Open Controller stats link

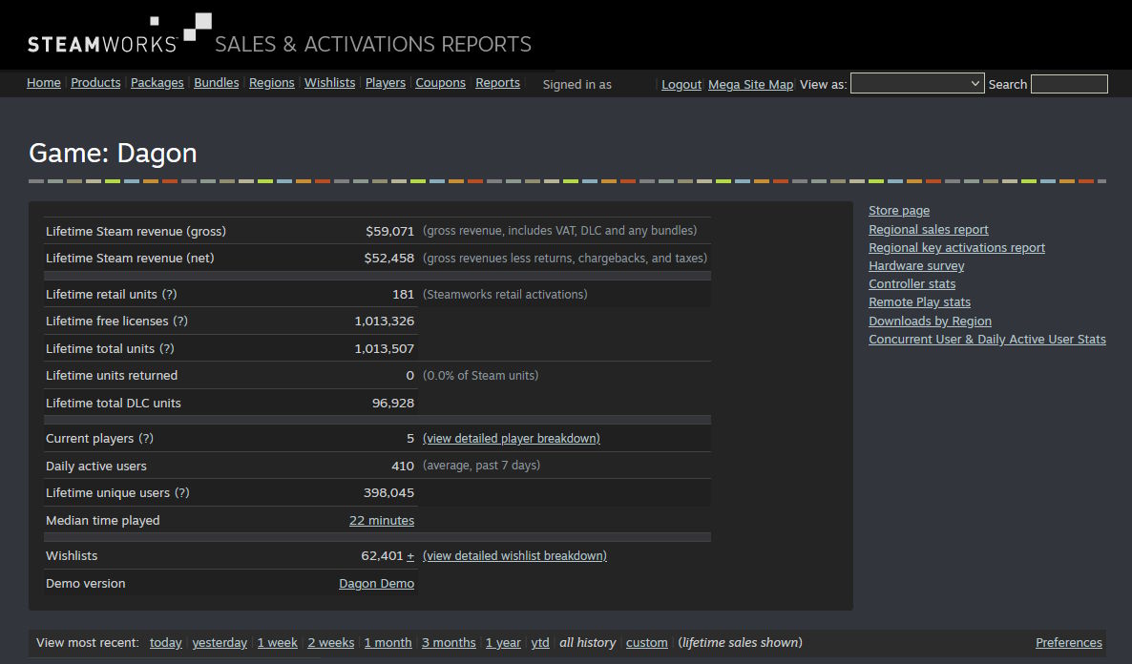[x=912, y=283]
